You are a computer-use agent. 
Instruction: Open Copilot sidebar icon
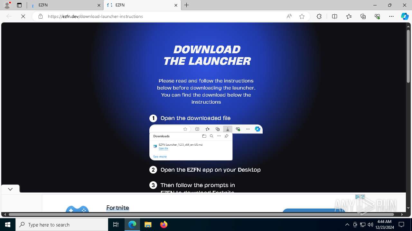coord(405,16)
